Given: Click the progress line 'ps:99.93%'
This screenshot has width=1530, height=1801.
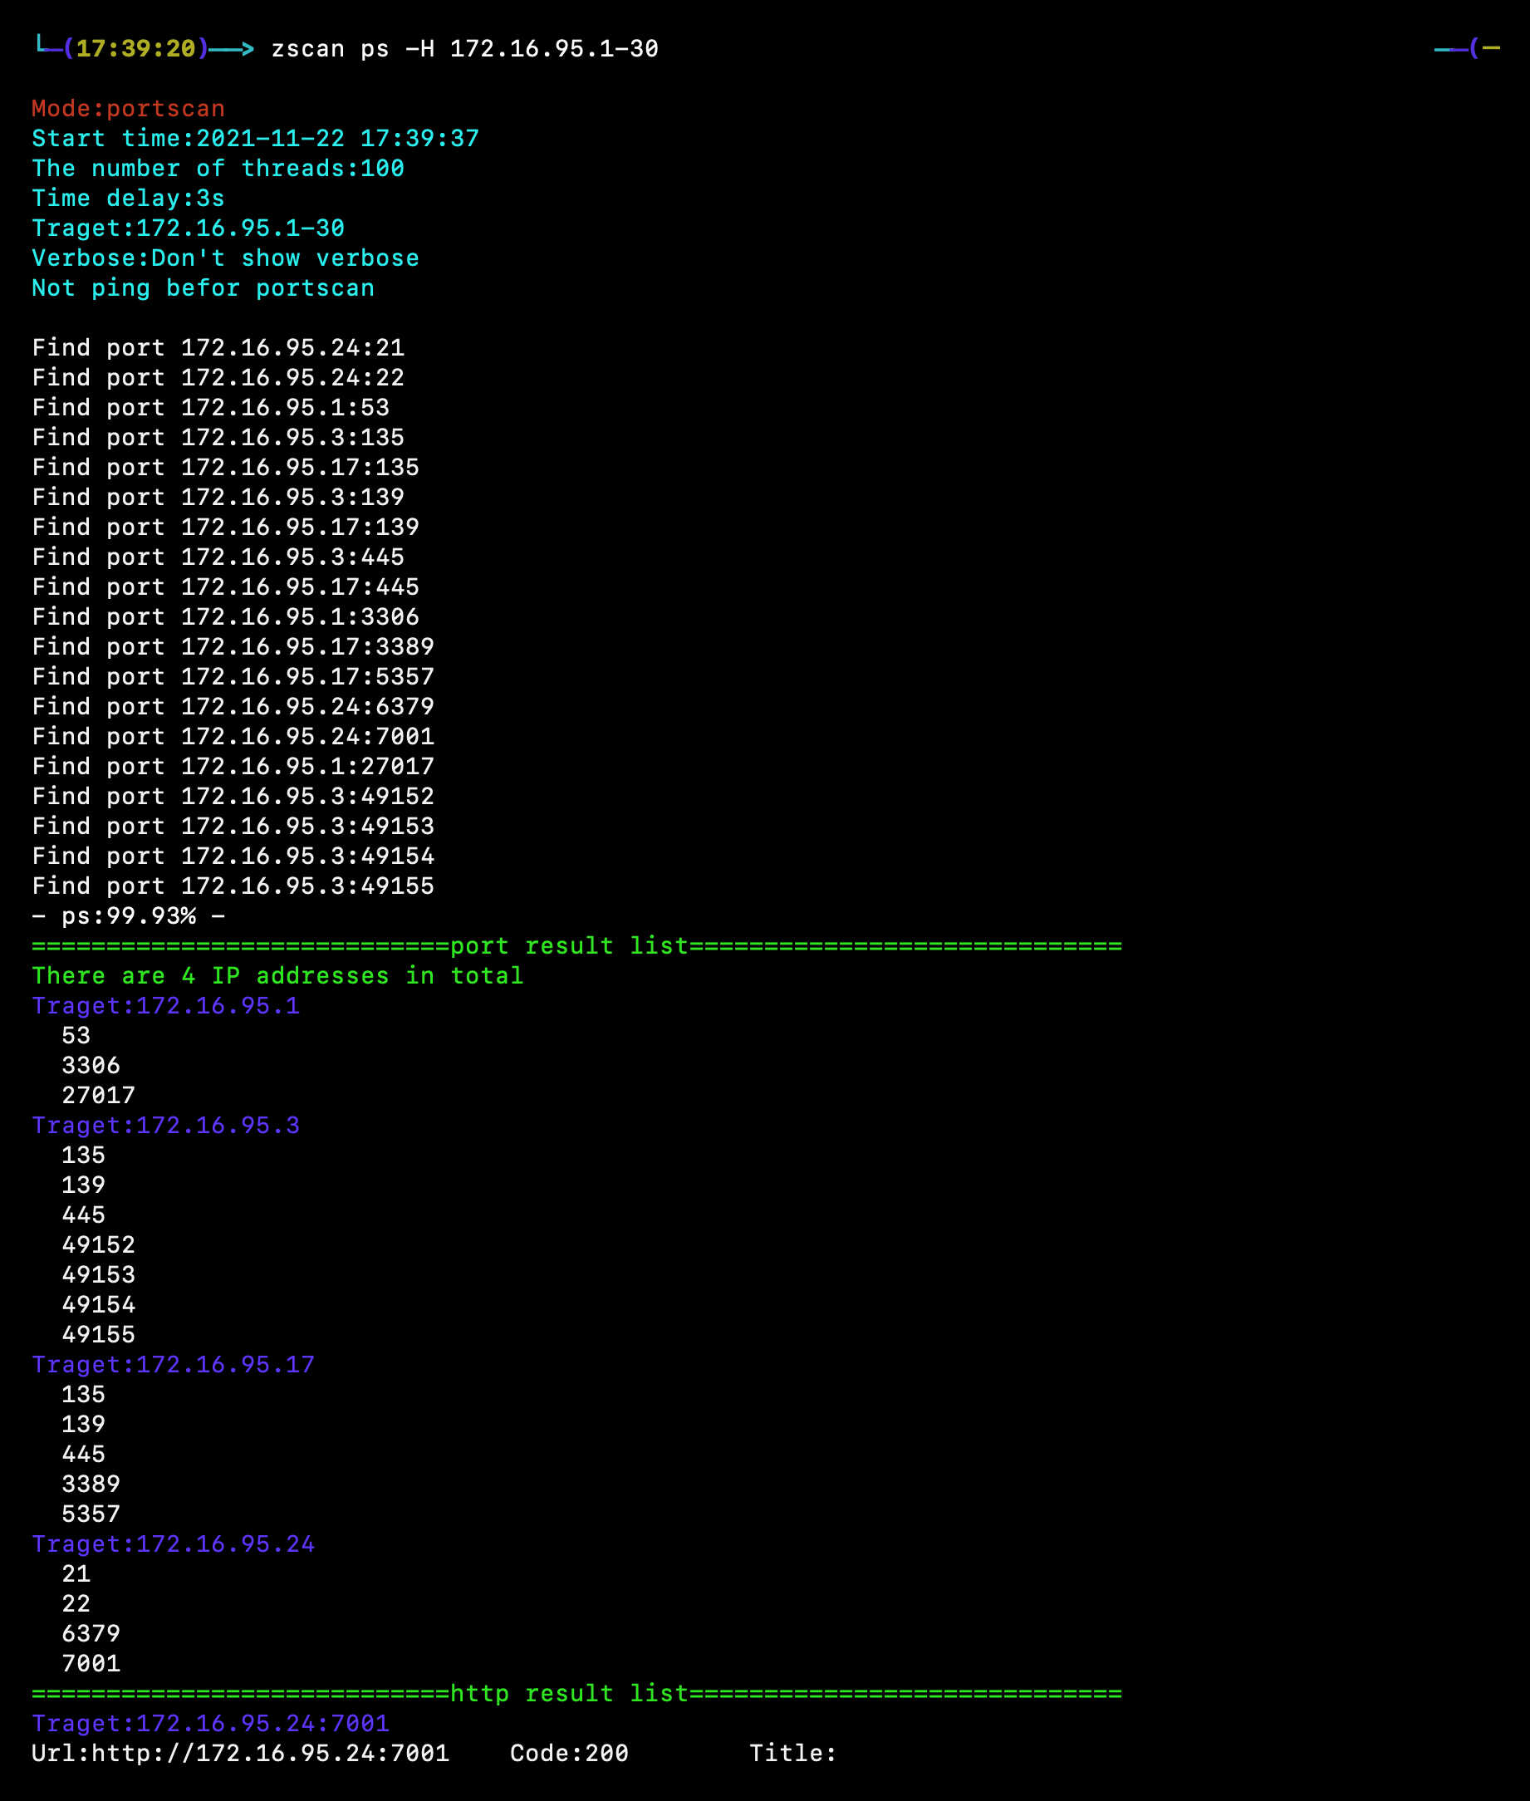Looking at the screenshot, I should click(129, 916).
